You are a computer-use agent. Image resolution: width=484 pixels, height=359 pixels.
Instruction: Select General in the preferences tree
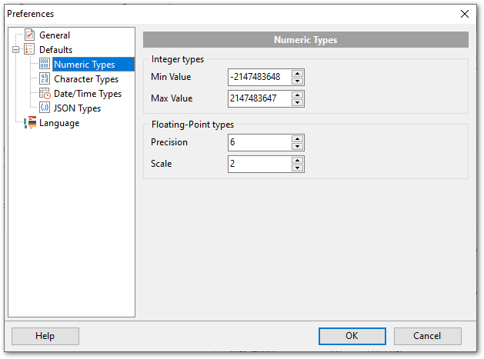click(55, 35)
